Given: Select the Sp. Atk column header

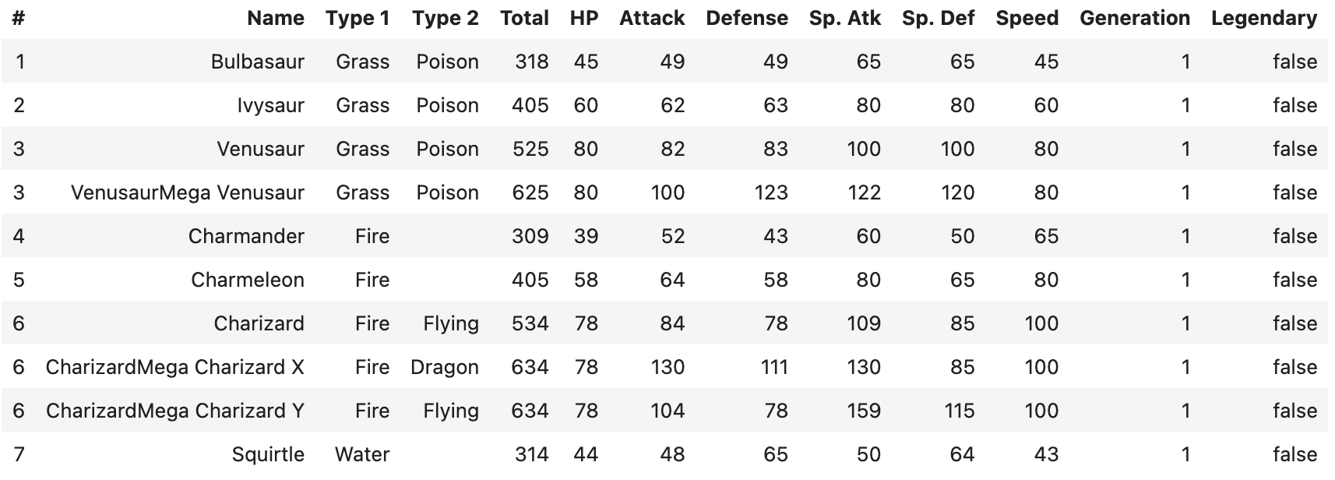Looking at the screenshot, I should 844,18.
